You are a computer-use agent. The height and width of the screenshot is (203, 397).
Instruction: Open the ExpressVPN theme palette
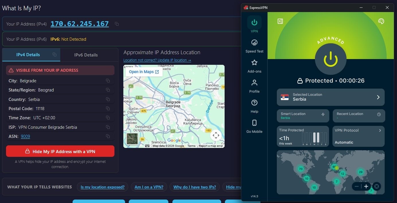click(381, 21)
